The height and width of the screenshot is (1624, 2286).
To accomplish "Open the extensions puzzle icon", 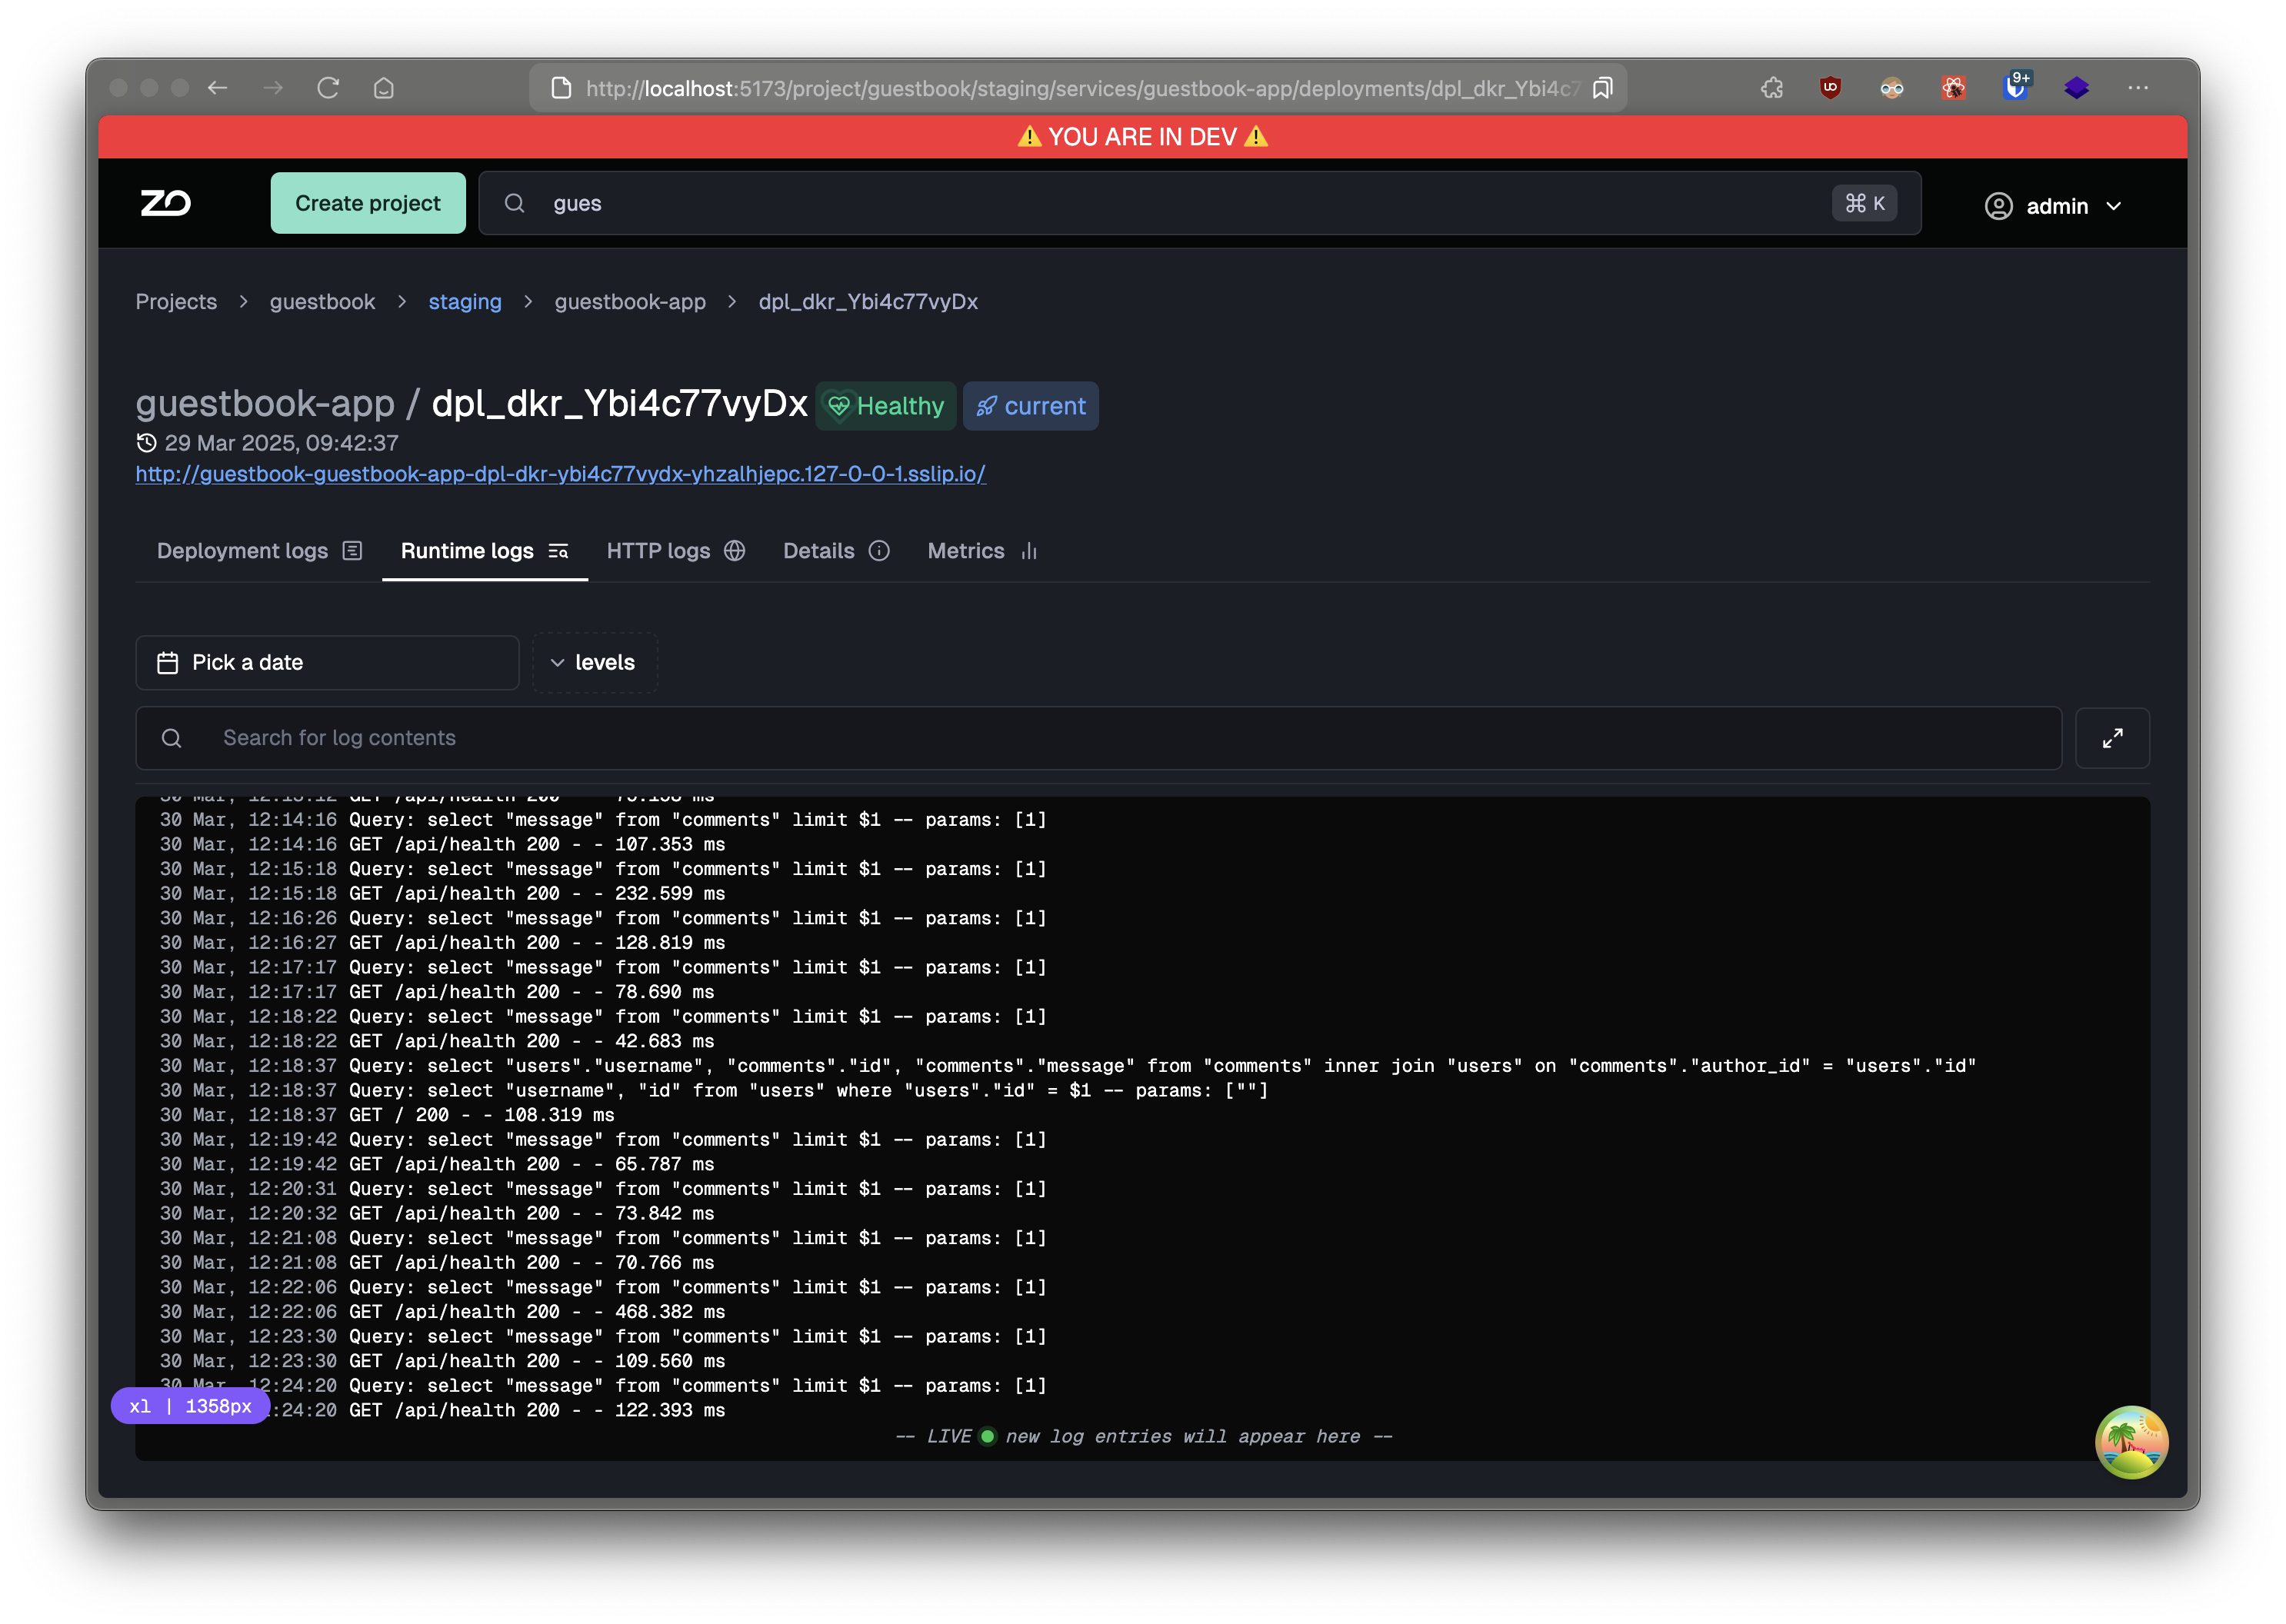I will point(1771,88).
